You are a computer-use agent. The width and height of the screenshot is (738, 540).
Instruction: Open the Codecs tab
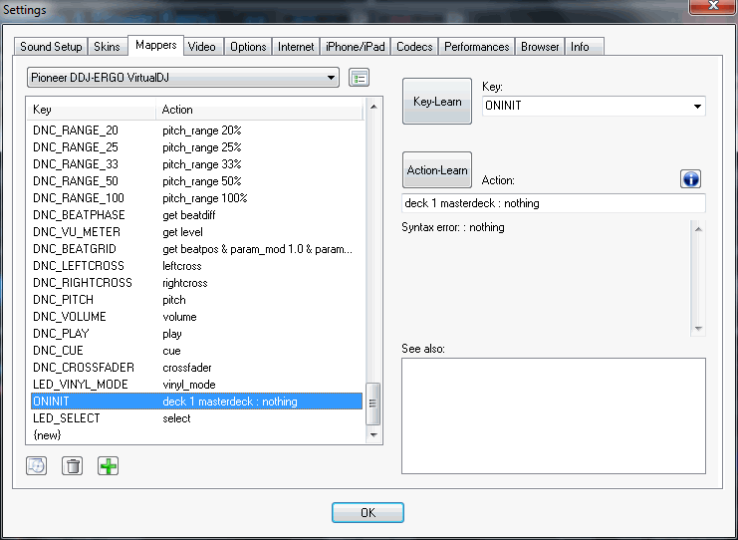414,46
